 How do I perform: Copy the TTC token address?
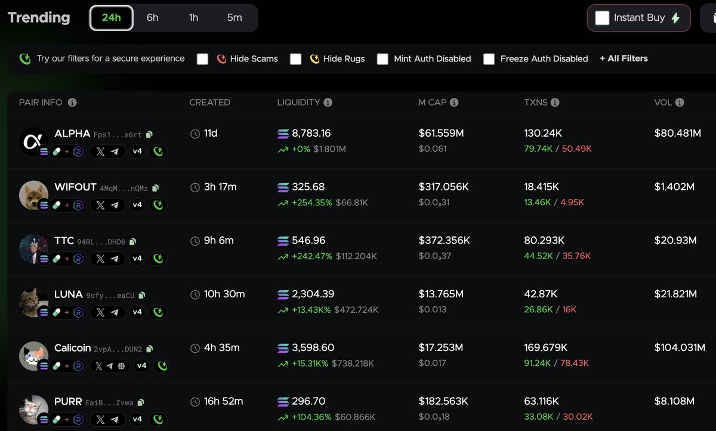[133, 242]
